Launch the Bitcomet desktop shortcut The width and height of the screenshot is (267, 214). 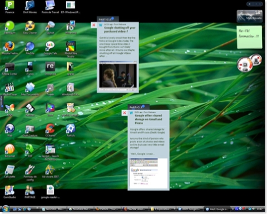(9, 151)
